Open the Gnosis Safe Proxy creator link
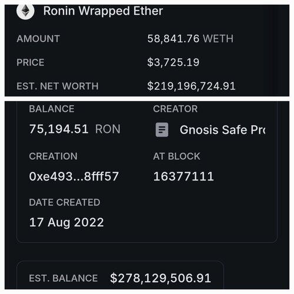The image size is (294, 294). tap(222, 130)
